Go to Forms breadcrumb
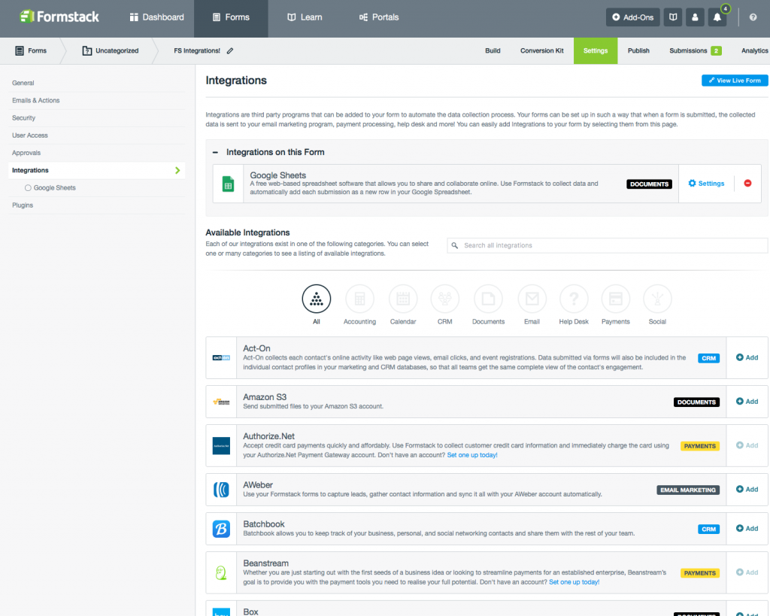This screenshot has width=770, height=616. (x=30, y=50)
